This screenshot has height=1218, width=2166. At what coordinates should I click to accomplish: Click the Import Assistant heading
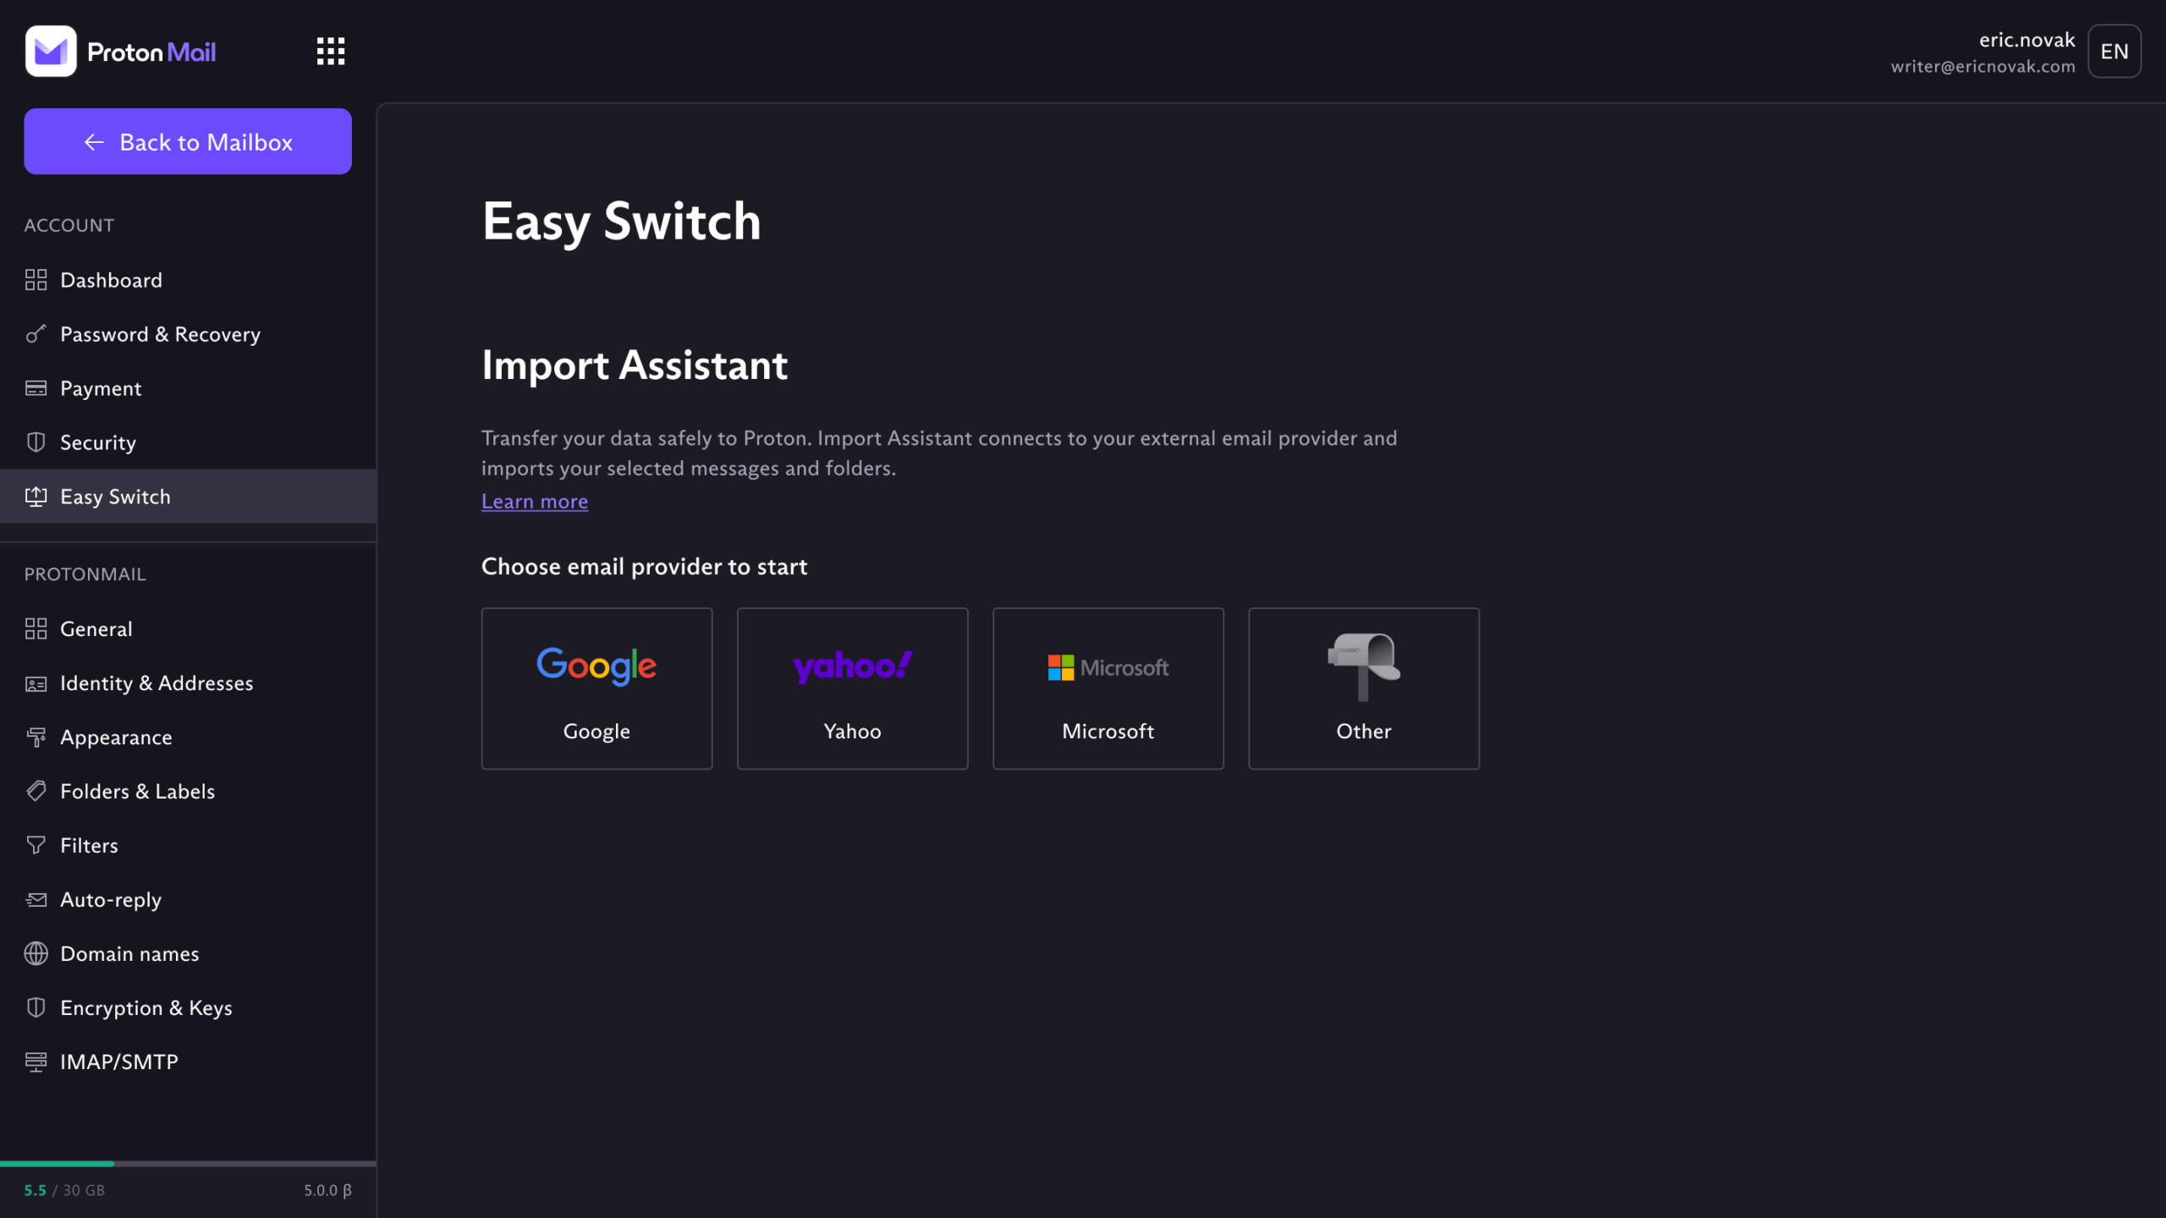point(635,365)
